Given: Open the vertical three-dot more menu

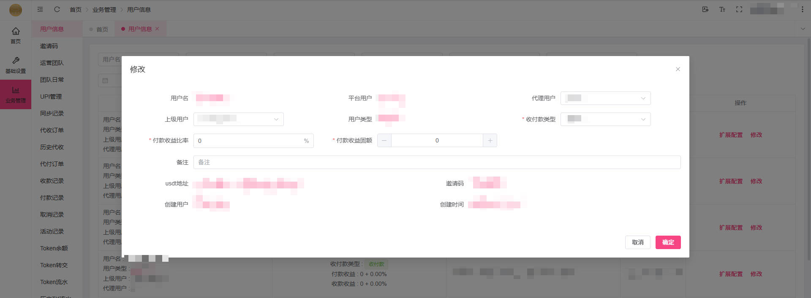Looking at the screenshot, I should coord(802,9).
